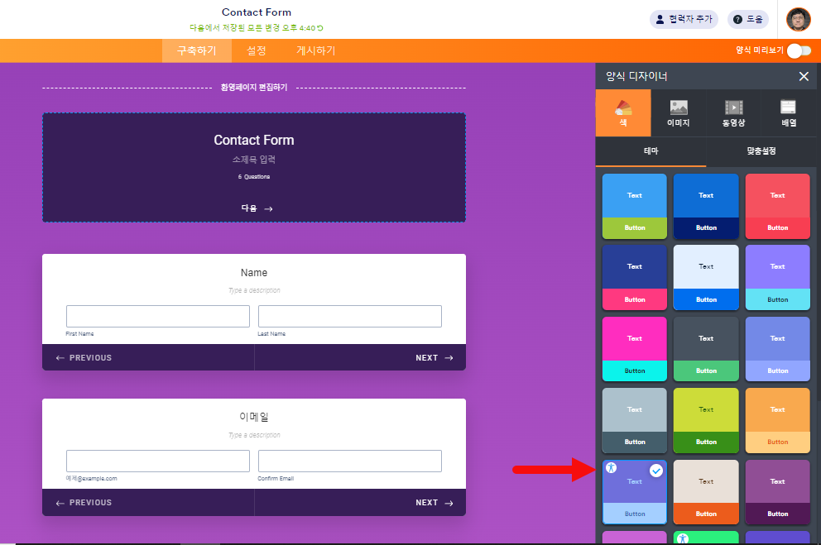The height and width of the screenshot is (545, 821).
Task: Select the violet theme with cyan button
Action: [777, 278]
